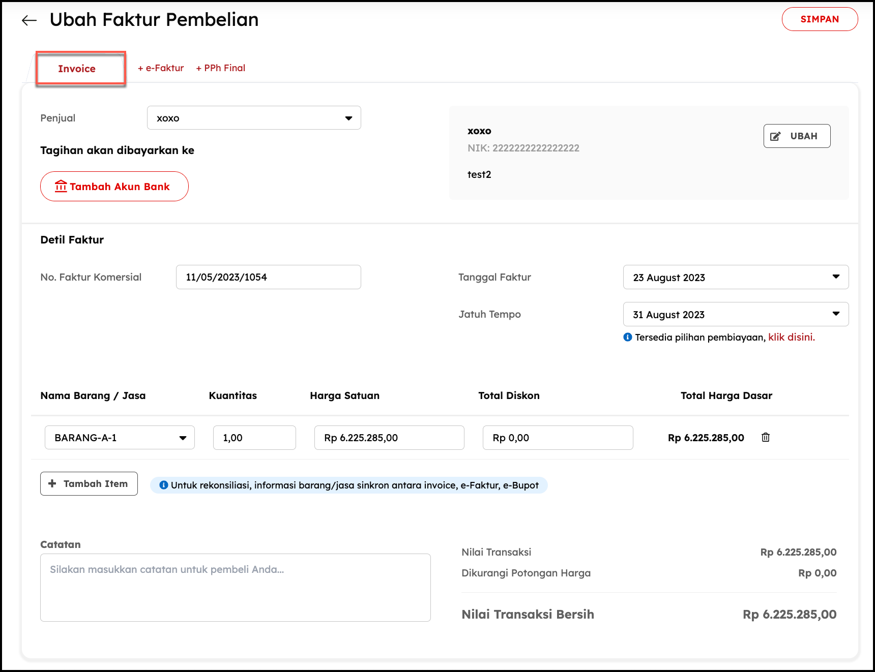Click the Harga Satuan input field

[389, 438]
